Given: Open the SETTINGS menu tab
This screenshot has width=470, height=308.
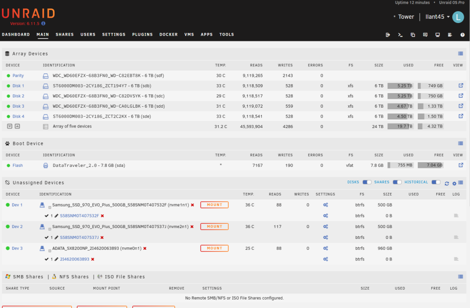Looking at the screenshot, I should pyautogui.click(x=114, y=34).
